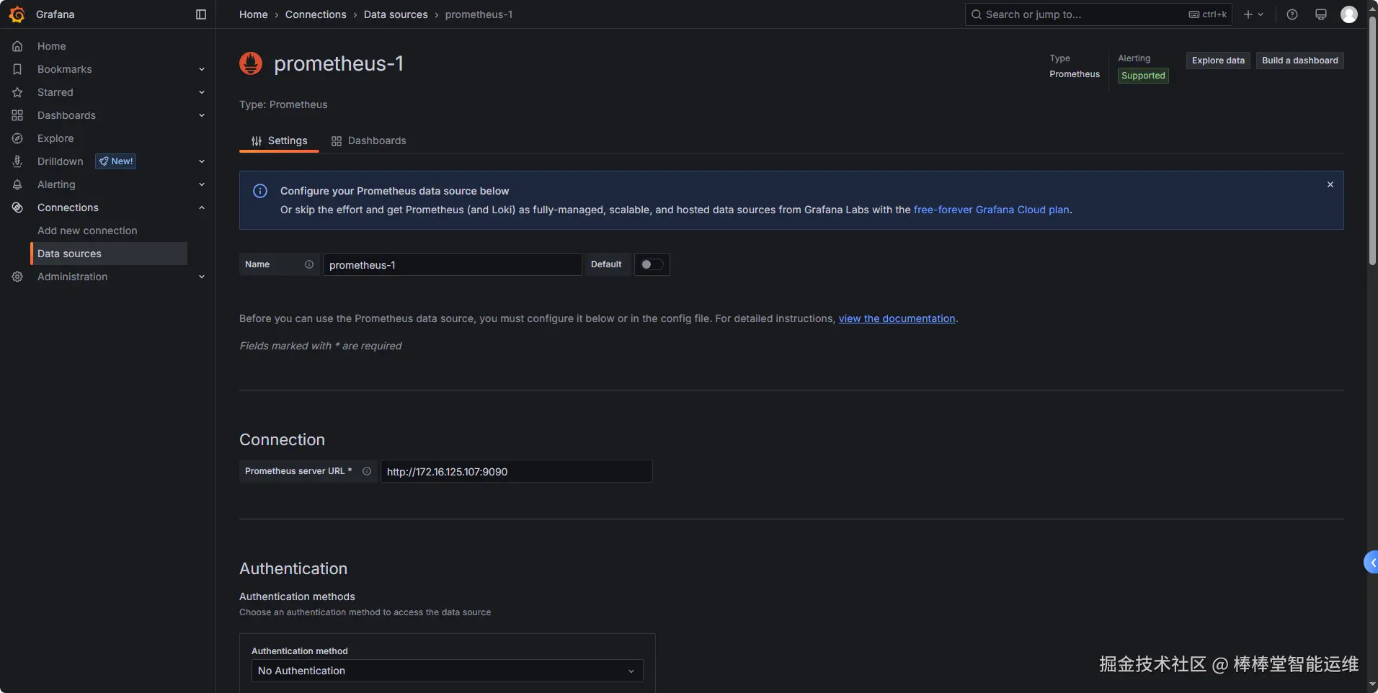Open the view the documentation link

click(x=897, y=318)
